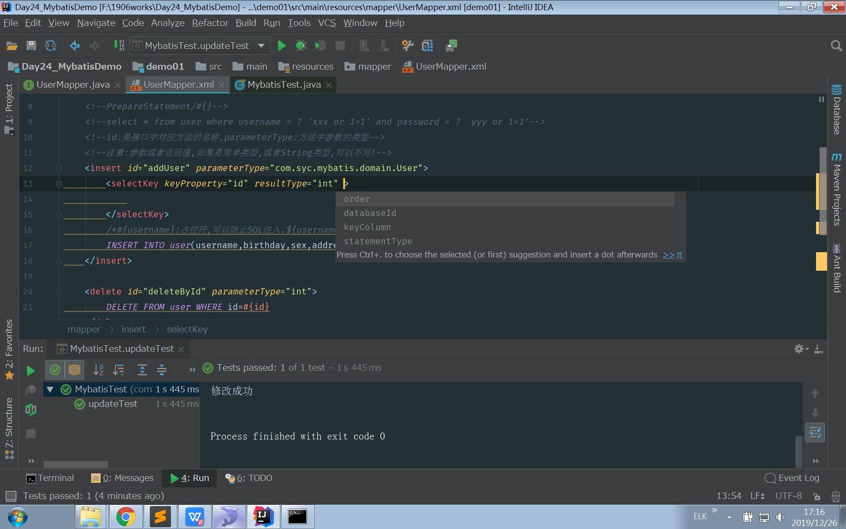The image size is (846, 529).
Task: Rerun test with green arrow in Run panel
Action: tap(30, 370)
